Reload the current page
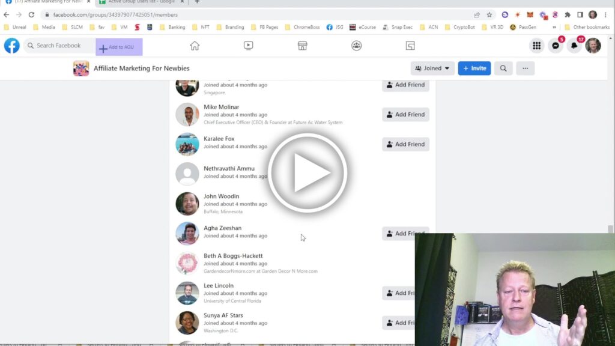The width and height of the screenshot is (615, 346). pos(31,15)
